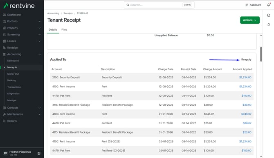
Task: Click the 'Pet Rent (02-2026)' description cell
Action: pyautogui.click(x=113, y=151)
